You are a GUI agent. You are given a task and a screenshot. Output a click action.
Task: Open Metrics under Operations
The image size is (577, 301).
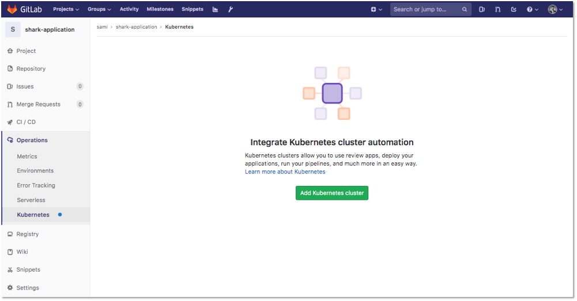click(x=27, y=156)
